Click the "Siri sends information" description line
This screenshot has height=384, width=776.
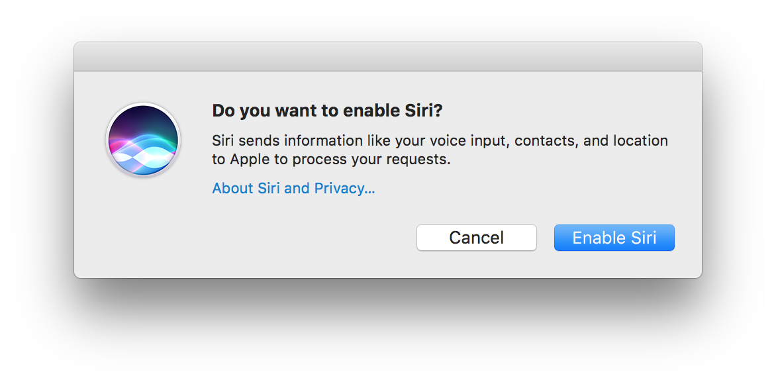(x=440, y=141)
